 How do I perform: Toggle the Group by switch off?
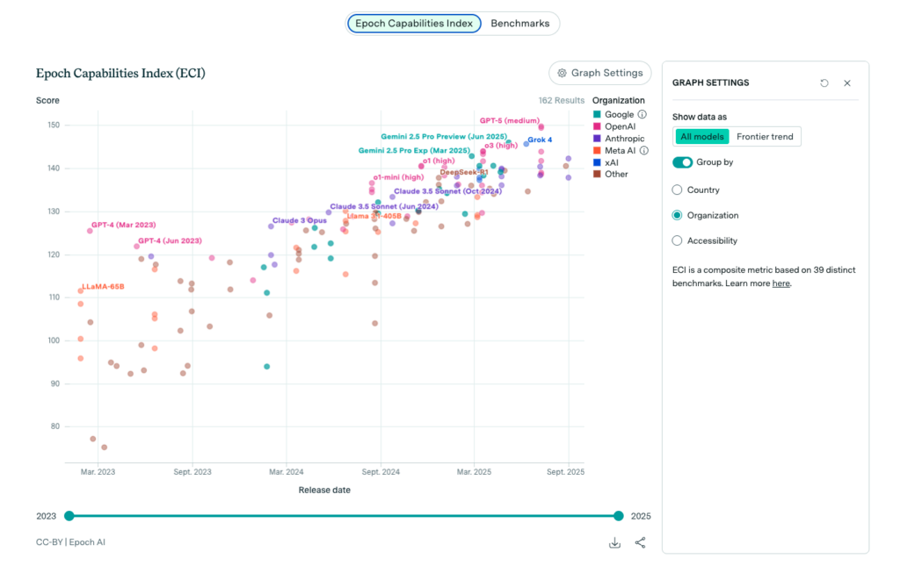[x=683, y=162]
